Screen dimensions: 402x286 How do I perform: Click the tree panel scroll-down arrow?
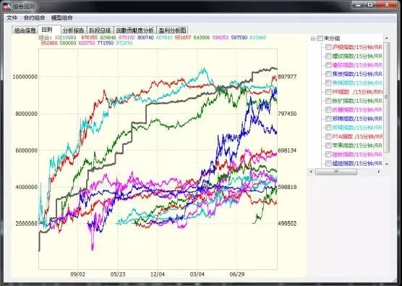coord(387,164)
